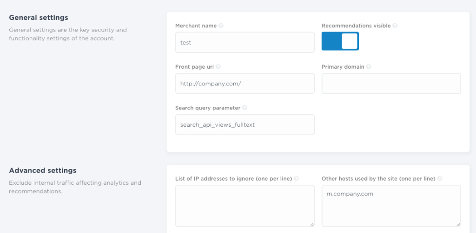Click the IP addresses to ignore textarea
Screen dimensions: 476x233
(245, 205)
